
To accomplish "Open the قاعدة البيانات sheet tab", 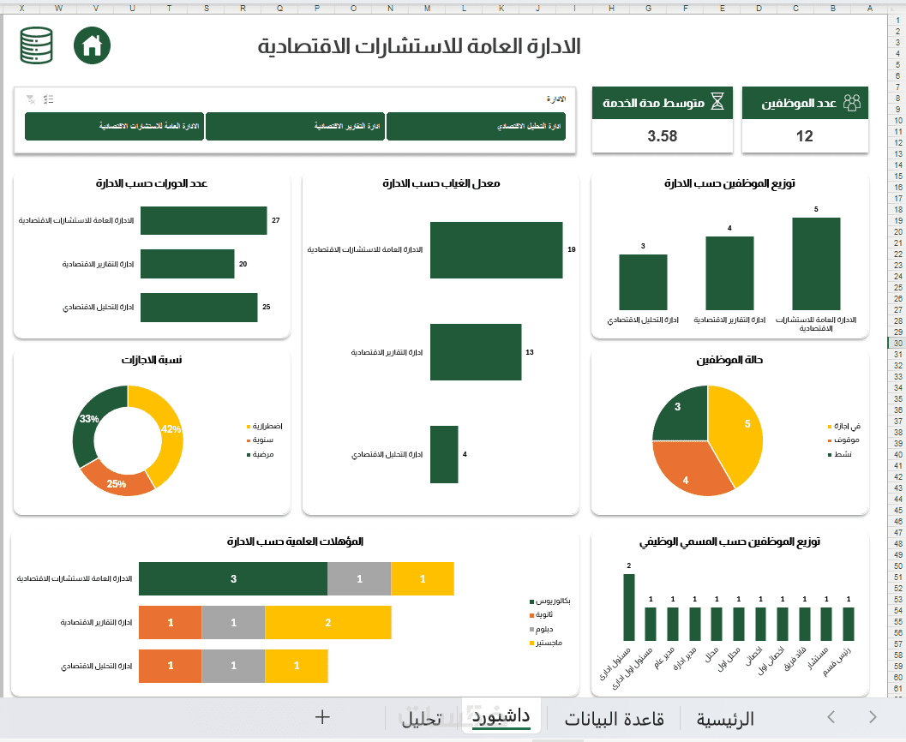I will (x=615, y=719).
